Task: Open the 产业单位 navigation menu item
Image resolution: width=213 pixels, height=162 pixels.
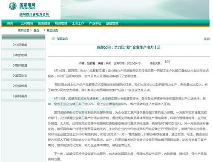Action: pyautogui.click(x=95, y=23)
